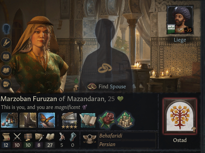
Task: Open the quill and book lifestyle icon
Action: (x=88, y=120)
